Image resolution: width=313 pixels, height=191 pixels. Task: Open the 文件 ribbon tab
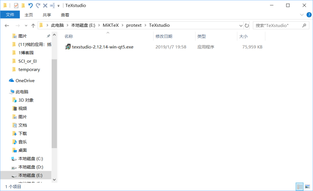tap(10, 15)
